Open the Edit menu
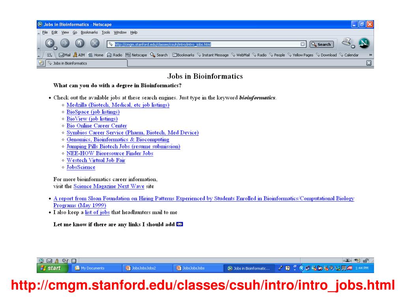This screenshot has width=404, height=303. 54,32
